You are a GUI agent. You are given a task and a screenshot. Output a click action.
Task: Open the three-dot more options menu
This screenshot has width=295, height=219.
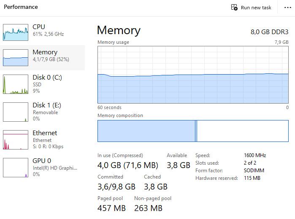(288, 8)
